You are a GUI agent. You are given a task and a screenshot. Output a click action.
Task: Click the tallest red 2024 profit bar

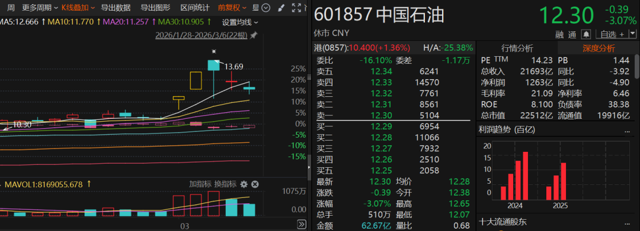point(525,175)
